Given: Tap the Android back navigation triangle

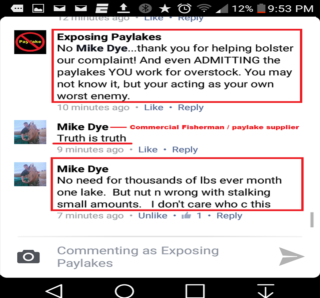Looking at the screenshot, I should pos(54,291).
